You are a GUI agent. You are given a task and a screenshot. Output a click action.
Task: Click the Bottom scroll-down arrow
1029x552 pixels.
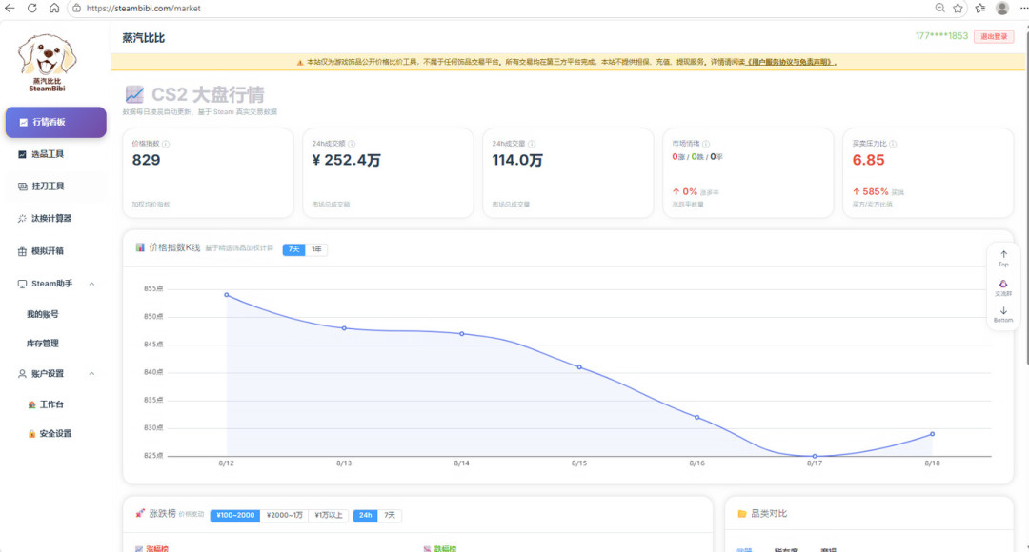tap(1003, 314)
